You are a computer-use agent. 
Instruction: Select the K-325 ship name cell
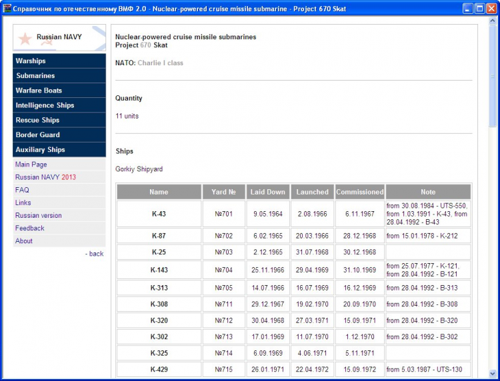tap(159, 353)
